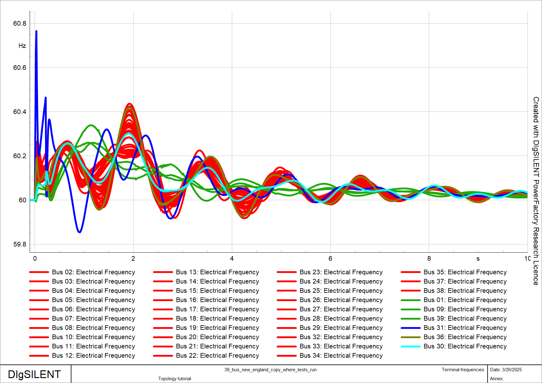
Task: Click the red line swatch for Bus 02
Action: 39,272
